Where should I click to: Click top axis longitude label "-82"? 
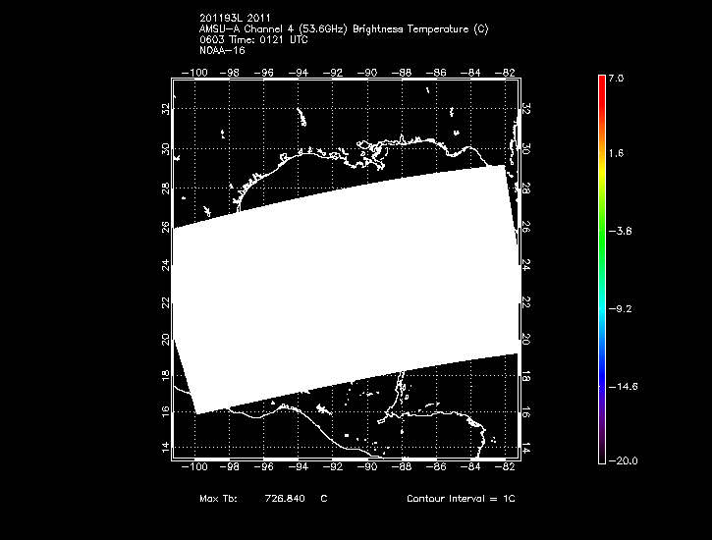(506, 73)
